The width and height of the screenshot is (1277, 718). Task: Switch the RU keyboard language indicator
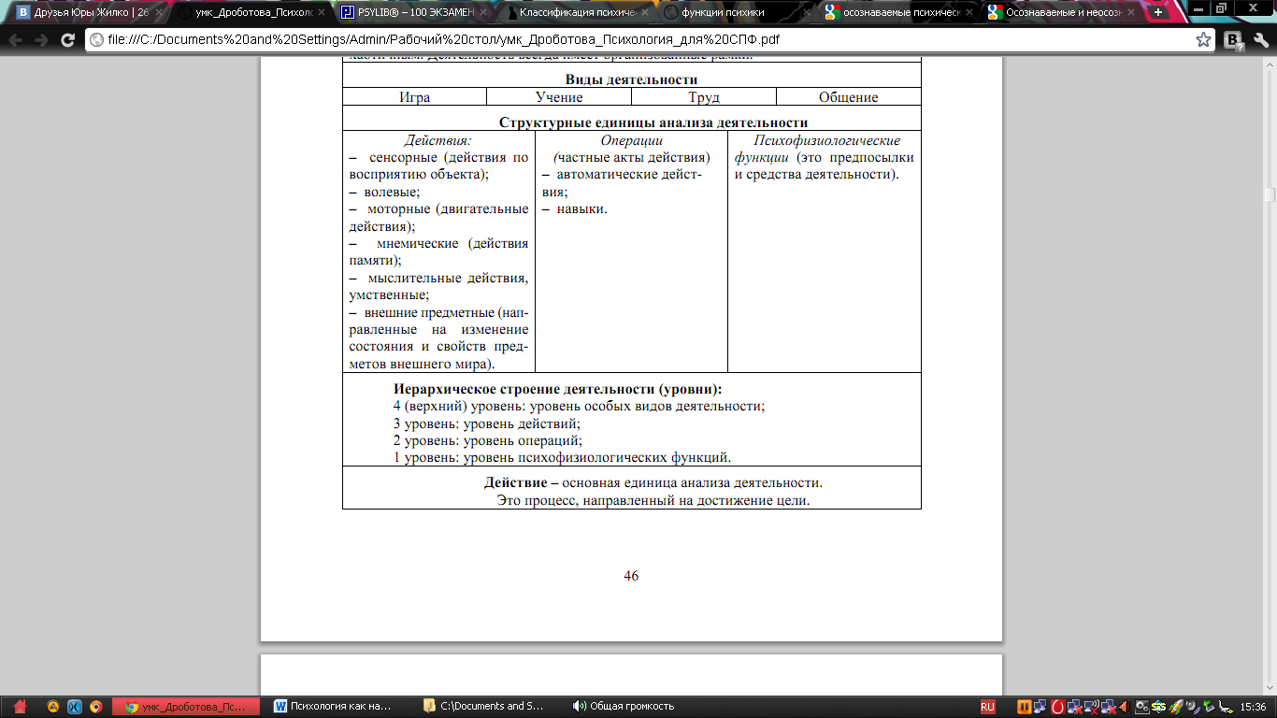tap(988, 707)
